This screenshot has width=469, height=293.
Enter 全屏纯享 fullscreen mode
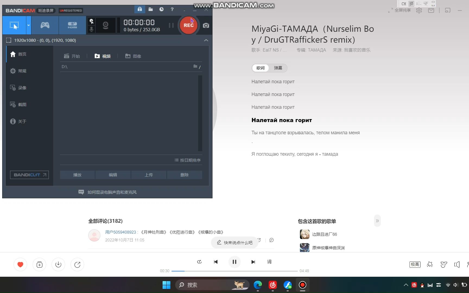[x=400, y=10]
